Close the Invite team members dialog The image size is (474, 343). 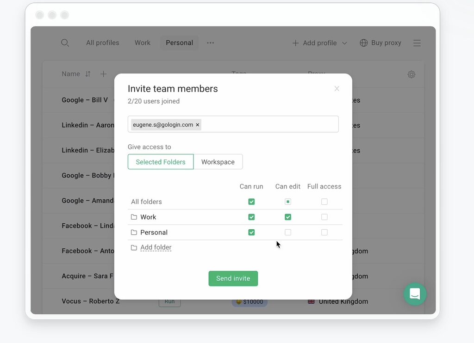337,89
